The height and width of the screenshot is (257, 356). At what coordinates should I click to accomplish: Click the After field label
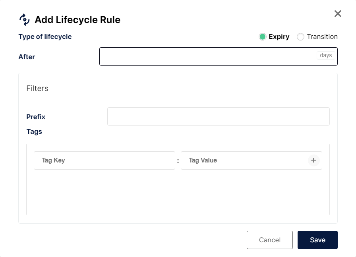tap(27, 57)
